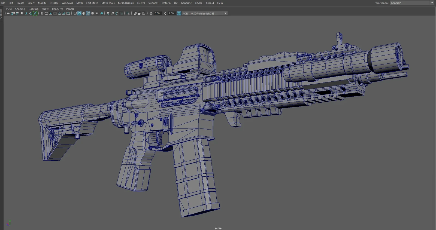The image size is (436, 230).
Task: Click the Camera Attributes icon
Action: click(17, 13)
